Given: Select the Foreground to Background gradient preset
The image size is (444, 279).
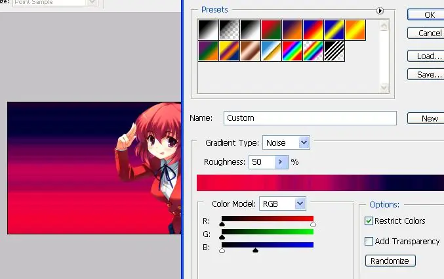Looking at the screenshot, I should click(x=208, y=30).
